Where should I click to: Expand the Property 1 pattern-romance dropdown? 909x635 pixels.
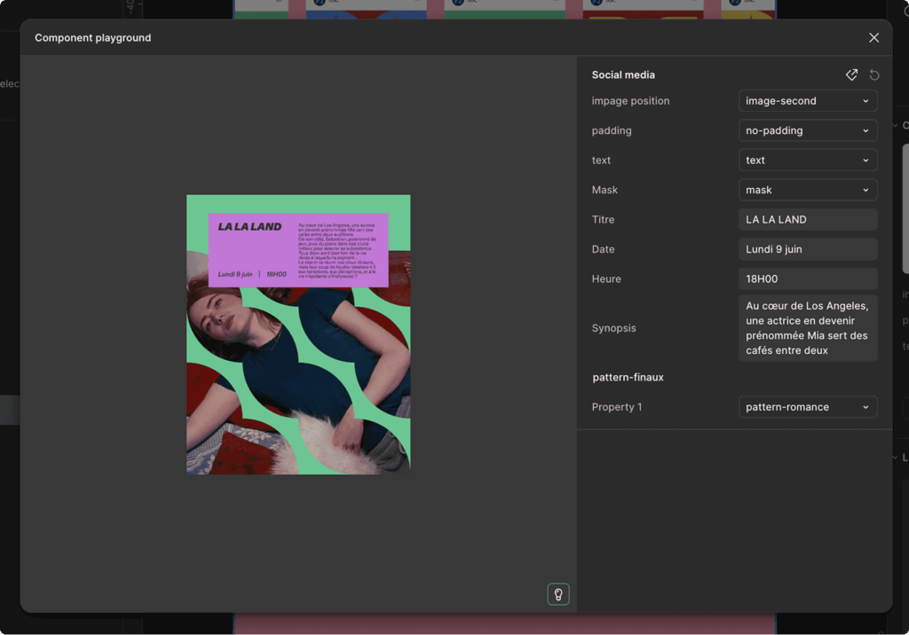pos(808,407)
